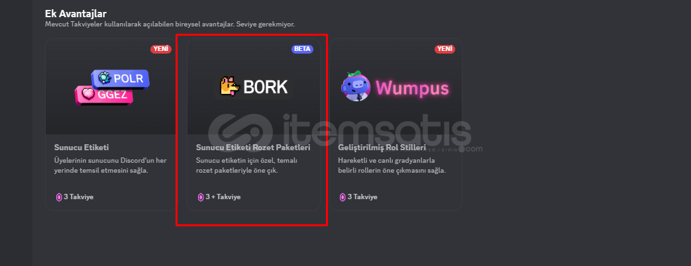Screen dimensions: 691x266
Task: Select the BORK preview image
Action: click(254, 87)
